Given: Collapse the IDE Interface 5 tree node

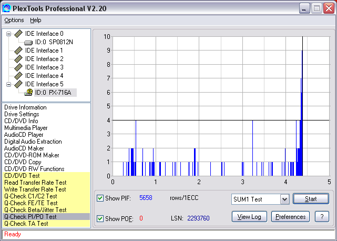Looking at the screenshot, I should pyautogui.click(x=8, y=84).
